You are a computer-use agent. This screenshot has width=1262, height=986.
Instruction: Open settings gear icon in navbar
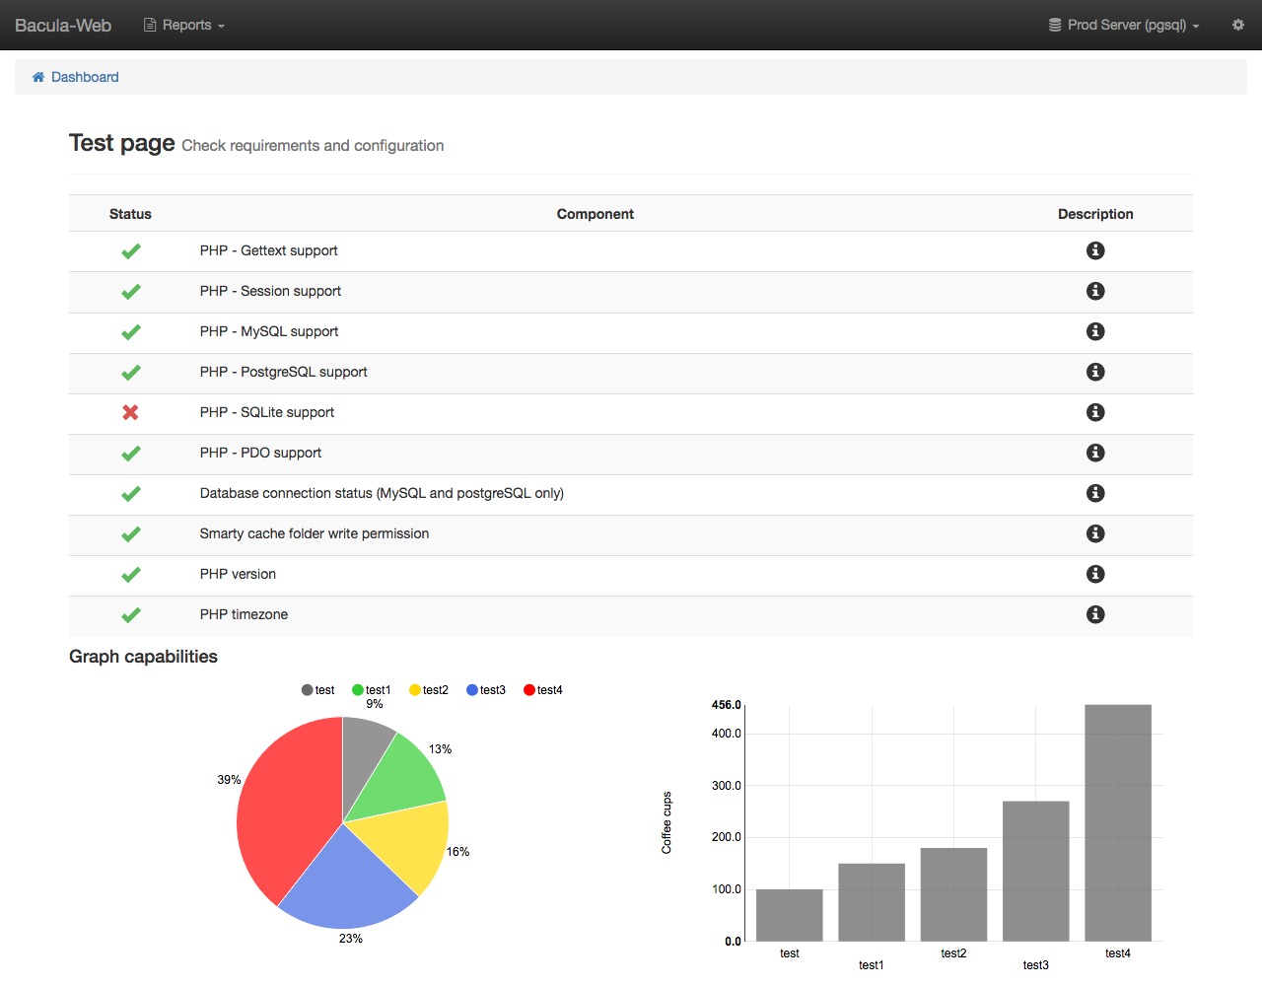[x=1237, y=25]
